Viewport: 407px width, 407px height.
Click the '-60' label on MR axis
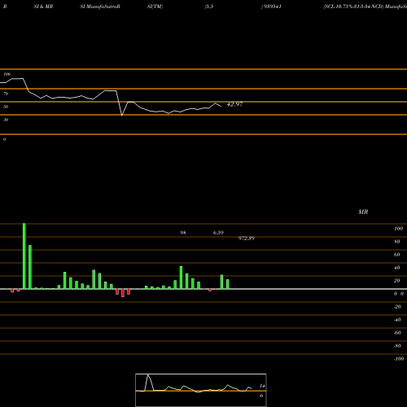pos(397,333)
